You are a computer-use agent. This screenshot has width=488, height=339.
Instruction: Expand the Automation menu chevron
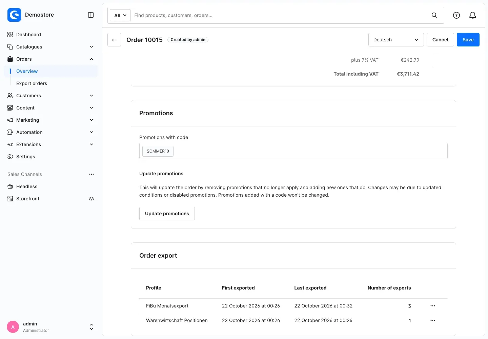click(x=91, y=132)
